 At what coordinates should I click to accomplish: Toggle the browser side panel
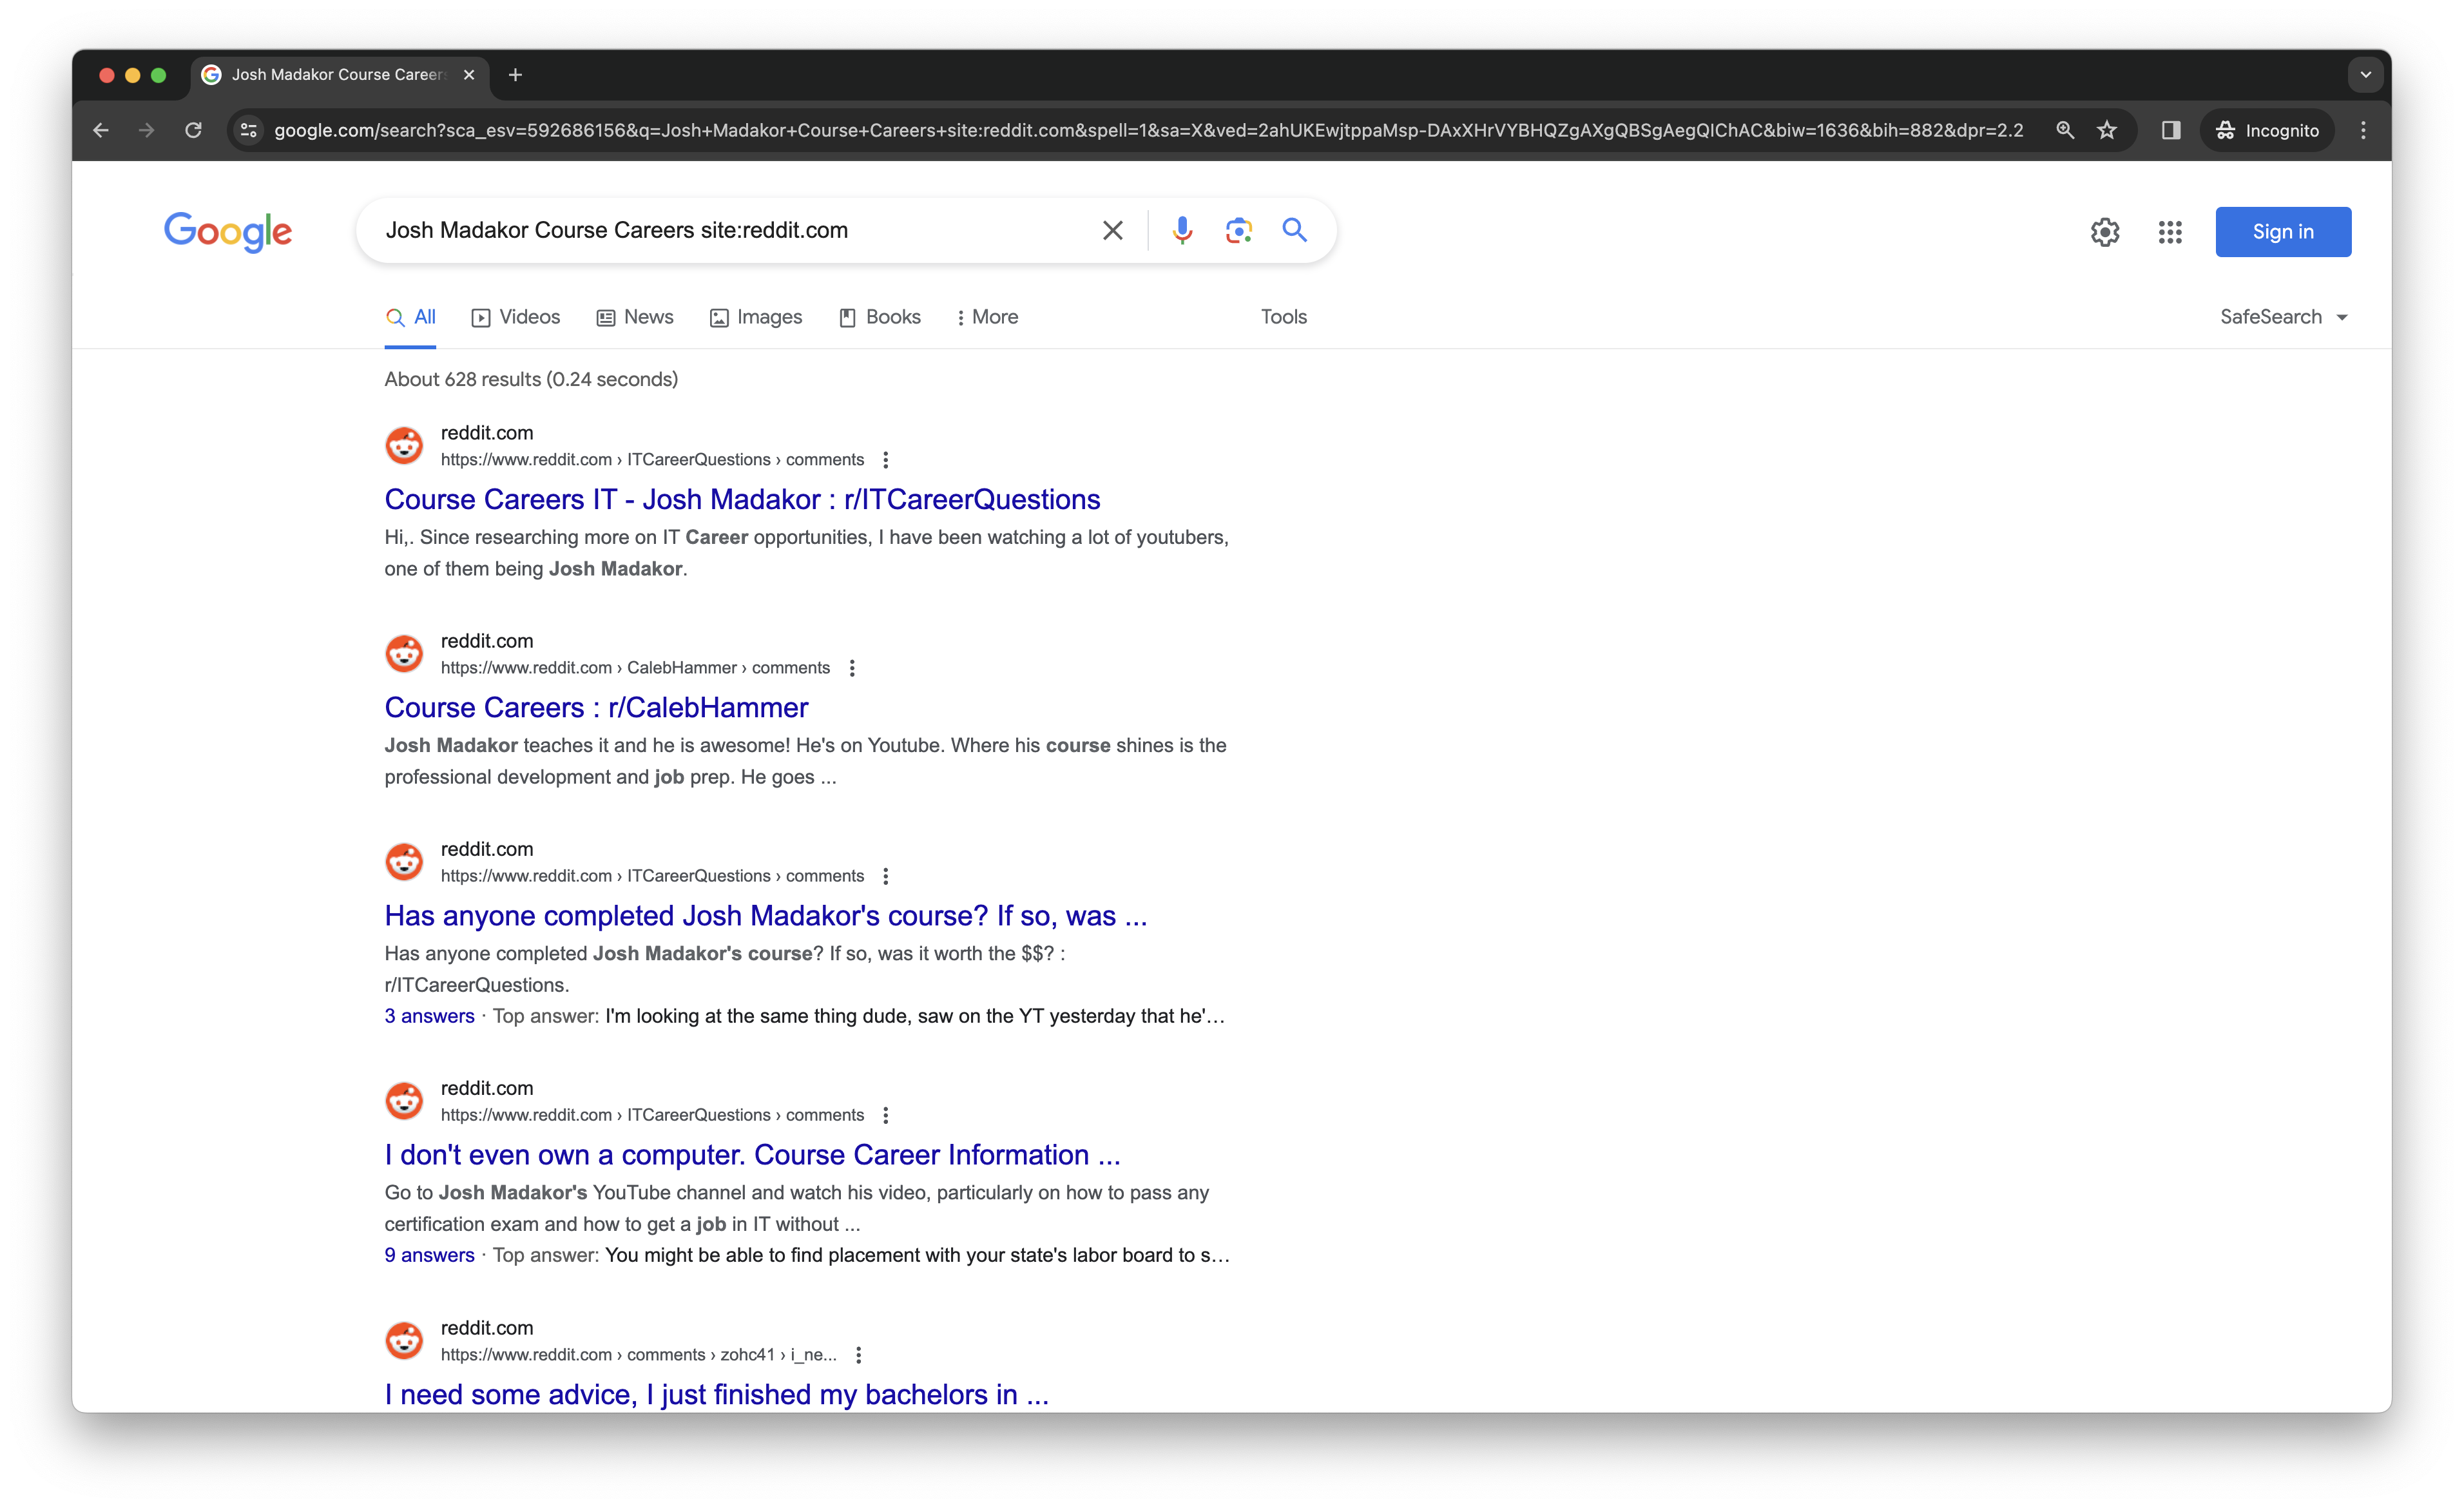pos(2170,130)
